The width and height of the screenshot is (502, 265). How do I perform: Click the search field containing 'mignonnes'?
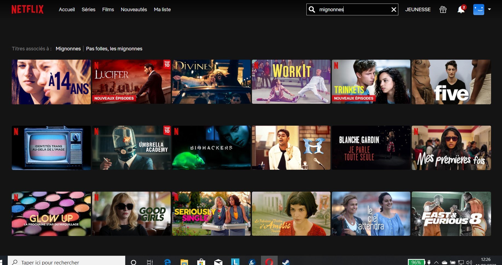click(x=352, y=10)
